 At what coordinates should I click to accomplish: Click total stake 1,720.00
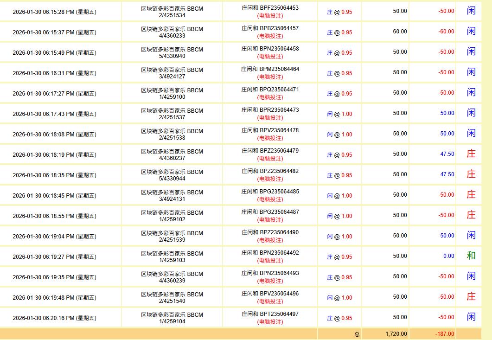[x=396, y=334]
